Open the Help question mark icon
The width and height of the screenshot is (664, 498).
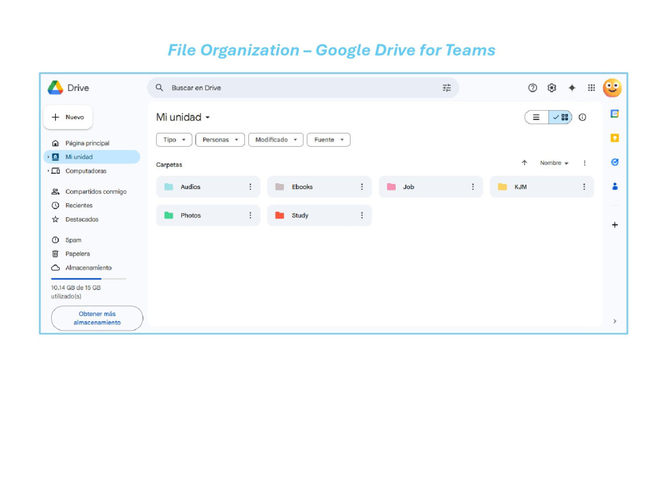pos(533,88)
